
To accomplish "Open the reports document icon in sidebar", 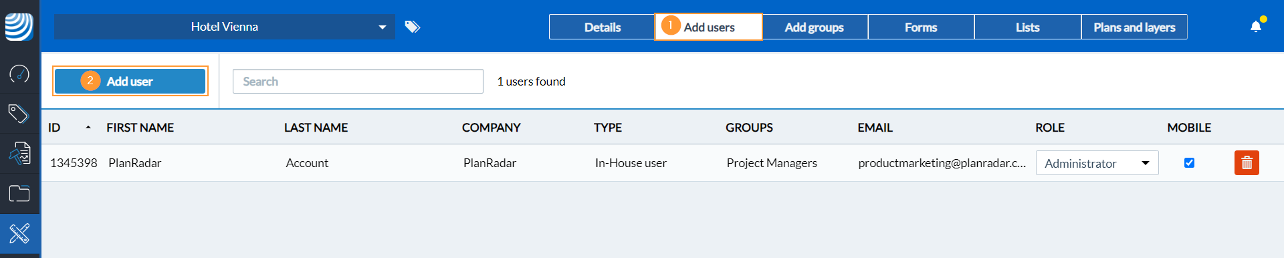I will tap(19, 154).
